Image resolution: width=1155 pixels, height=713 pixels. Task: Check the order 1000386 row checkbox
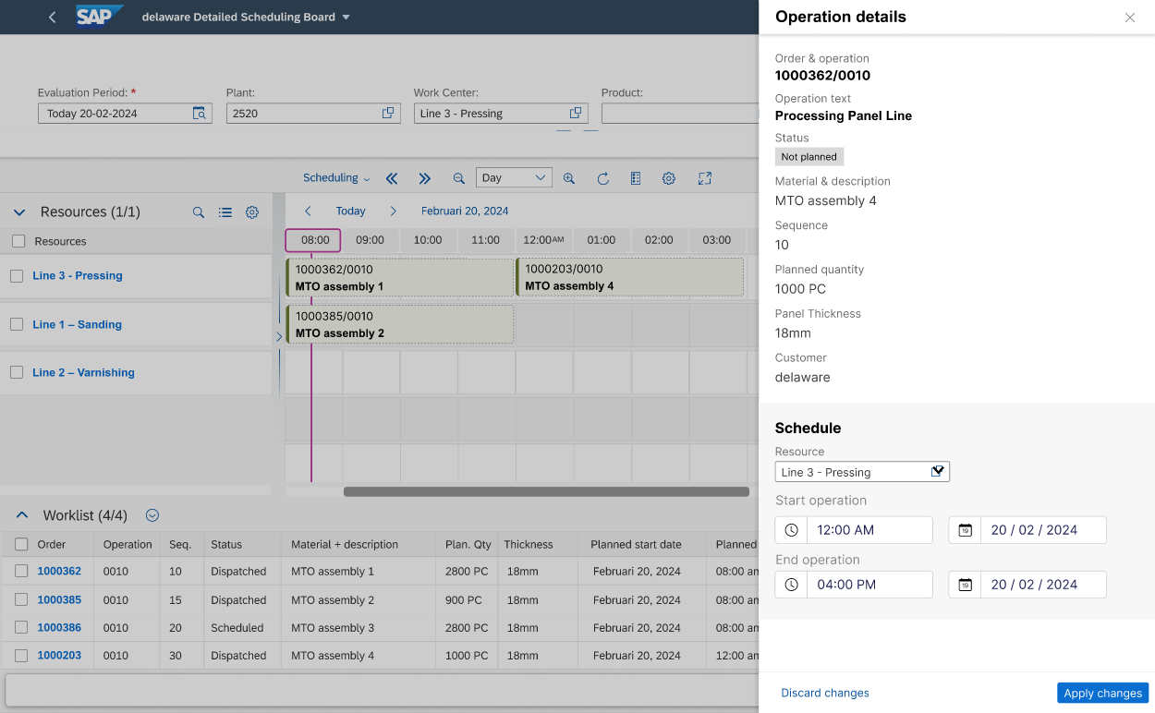coord(21,628)
